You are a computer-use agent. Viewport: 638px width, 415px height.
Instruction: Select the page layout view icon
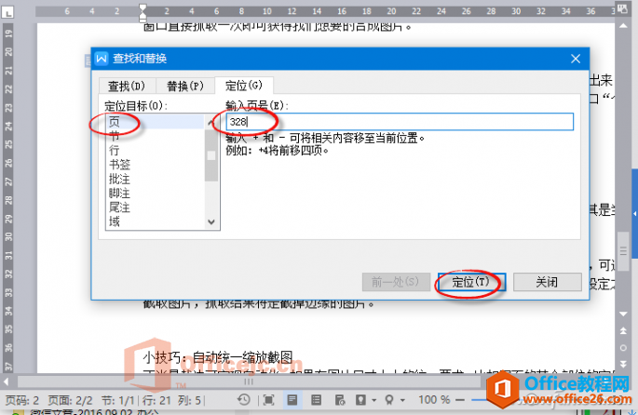click(x=292, y=400)
